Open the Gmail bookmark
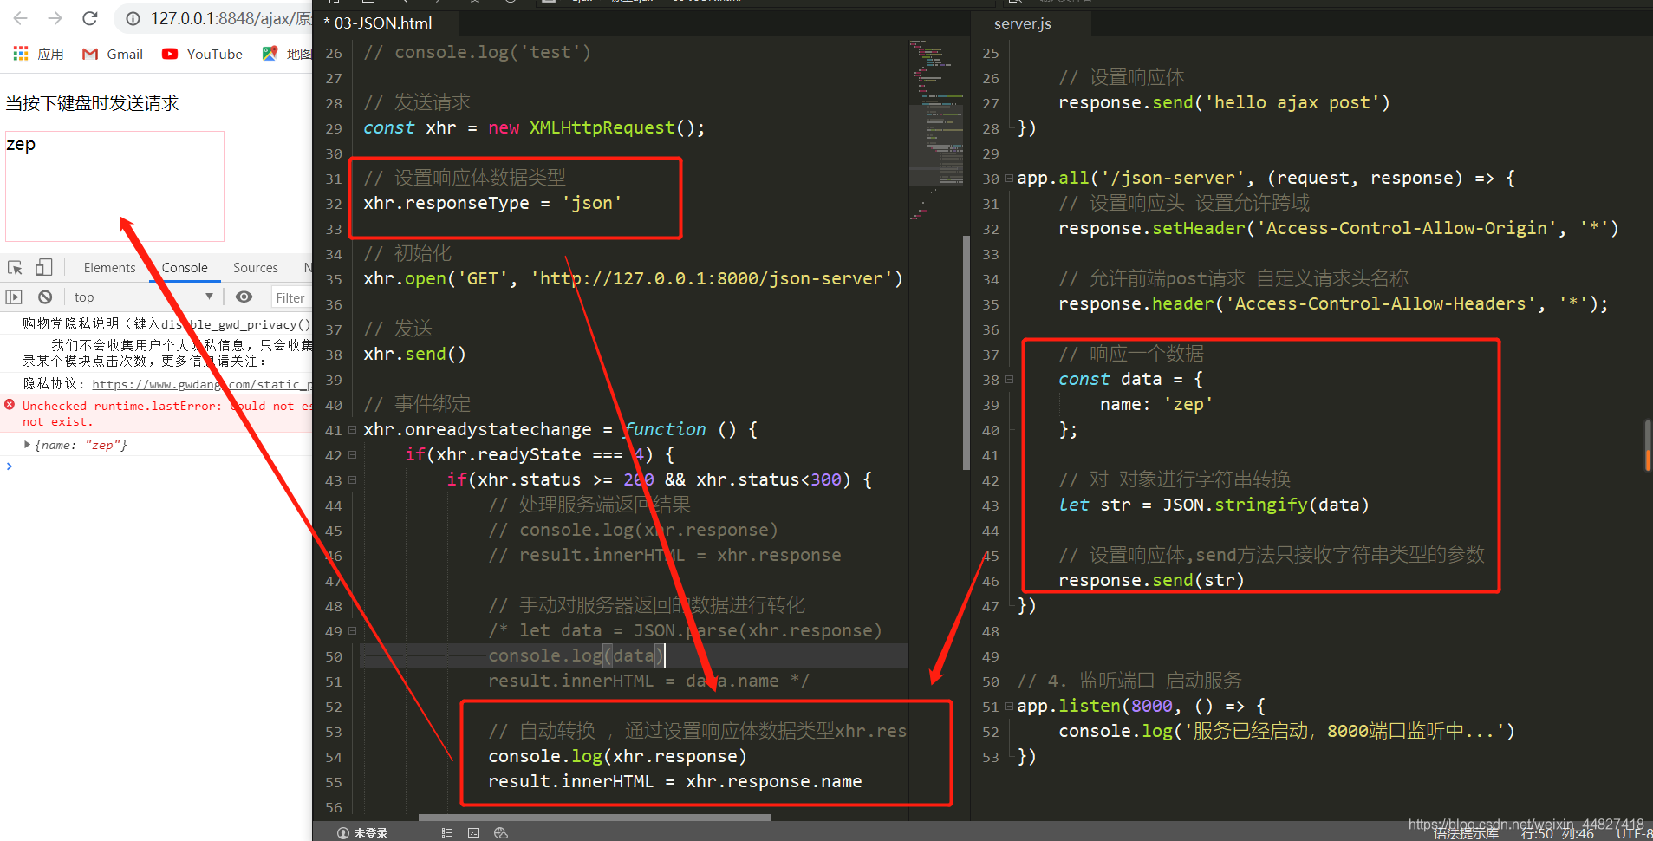 coord(113,54)
